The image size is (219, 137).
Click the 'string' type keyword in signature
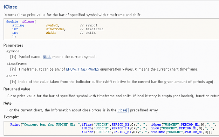pos(18,26)
